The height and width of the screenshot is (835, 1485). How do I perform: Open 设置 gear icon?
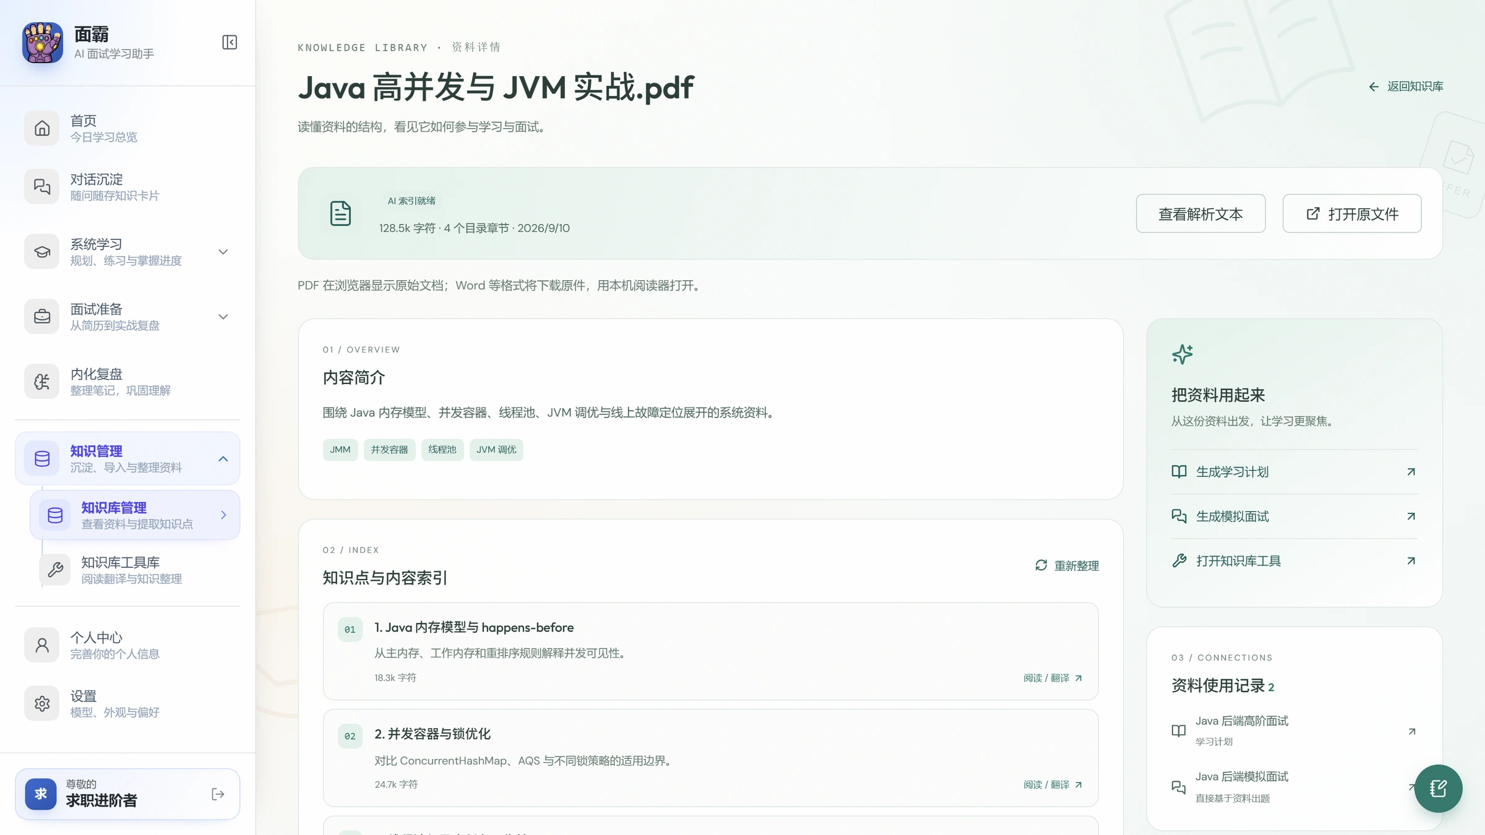[x=42, y=703]
